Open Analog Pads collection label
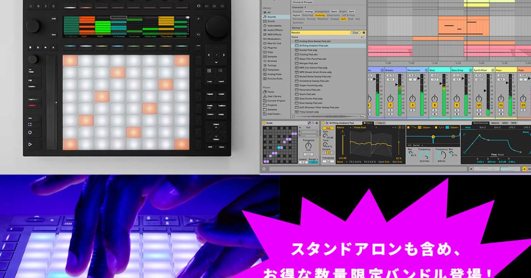The width and height of the screenshot is (531, 278). (274, 74)
